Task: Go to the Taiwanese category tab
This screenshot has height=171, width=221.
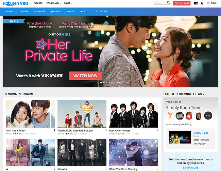Action: coord(39,12)
